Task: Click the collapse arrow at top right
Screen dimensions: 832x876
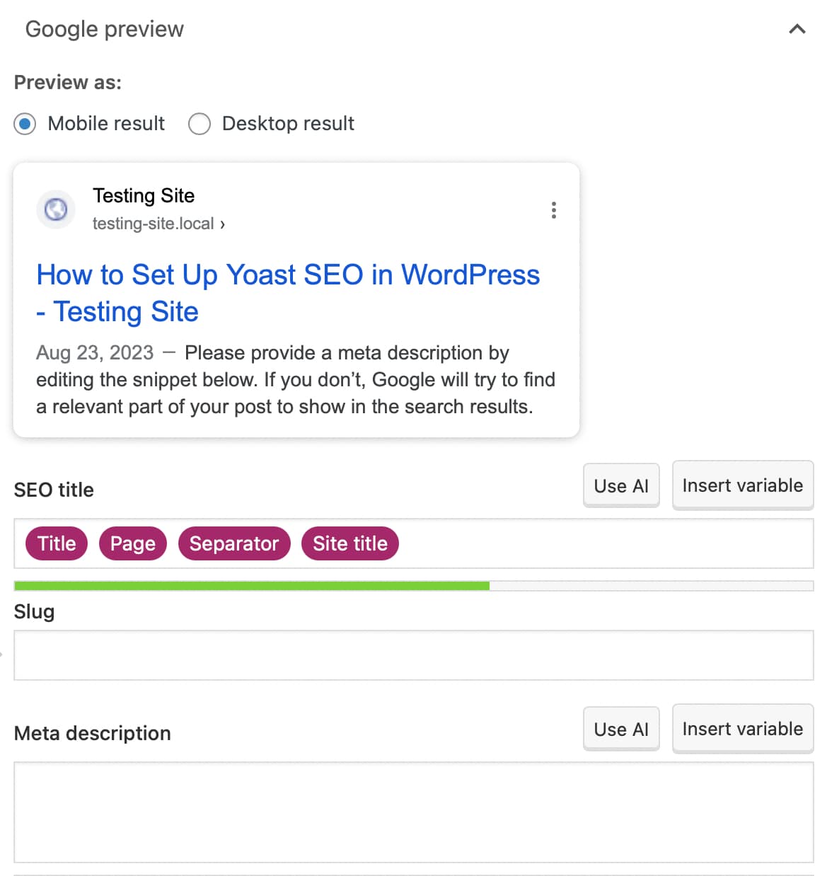Action: (797, 30)
